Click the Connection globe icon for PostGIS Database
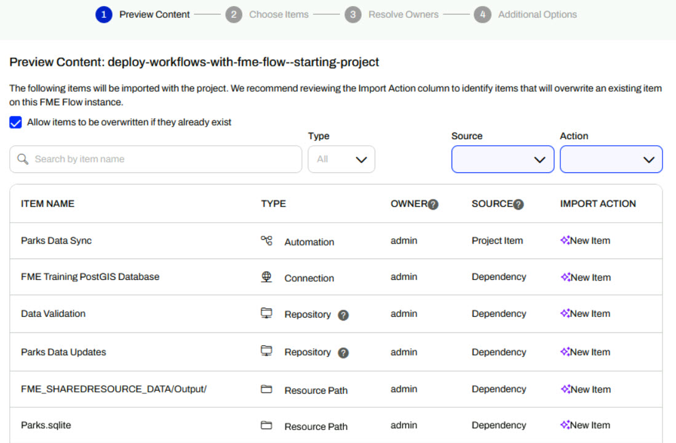Image resolution: width=676 pixels, height=443 pixels. pyautogui.click(x=266, y=277)
